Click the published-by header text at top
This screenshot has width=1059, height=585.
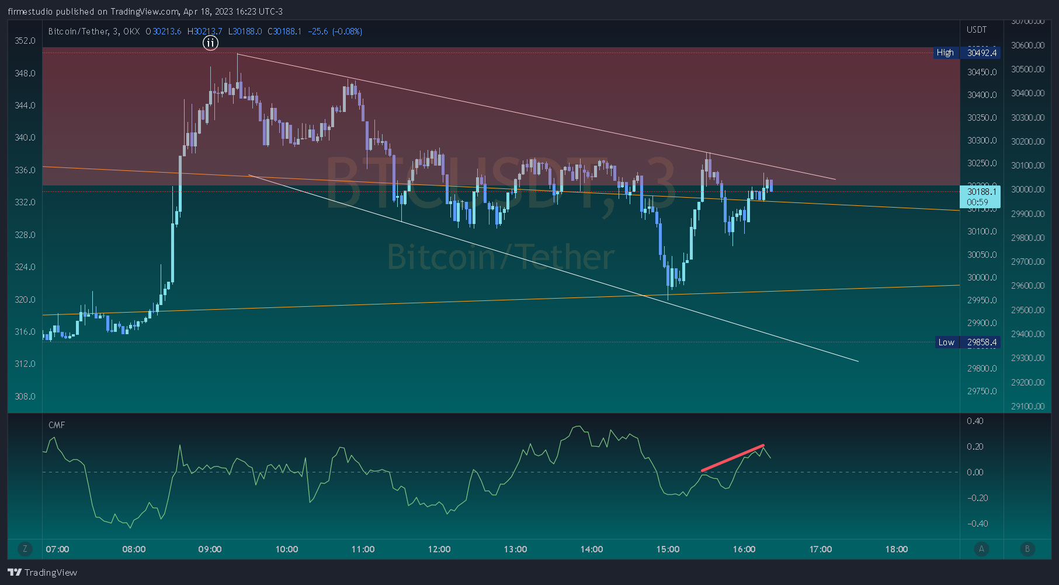point(145,12)
